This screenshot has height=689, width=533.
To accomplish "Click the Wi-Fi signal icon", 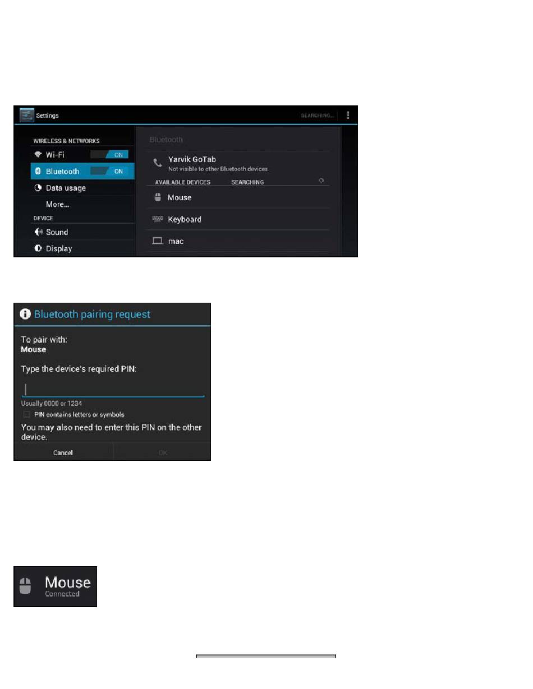I will (x=38, y=155).
